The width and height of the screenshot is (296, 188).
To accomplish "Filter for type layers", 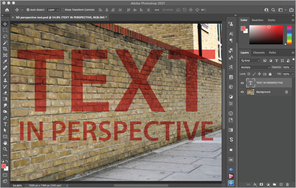I will (276, 61).
